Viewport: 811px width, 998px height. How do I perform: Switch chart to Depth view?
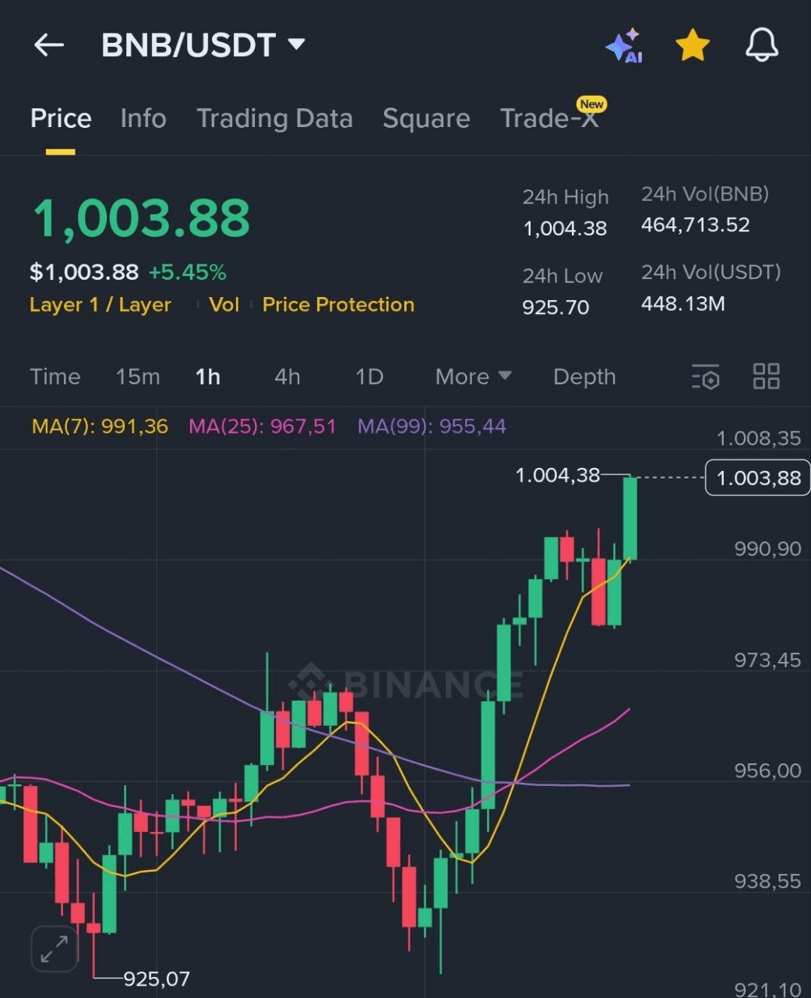pos(584,377)
